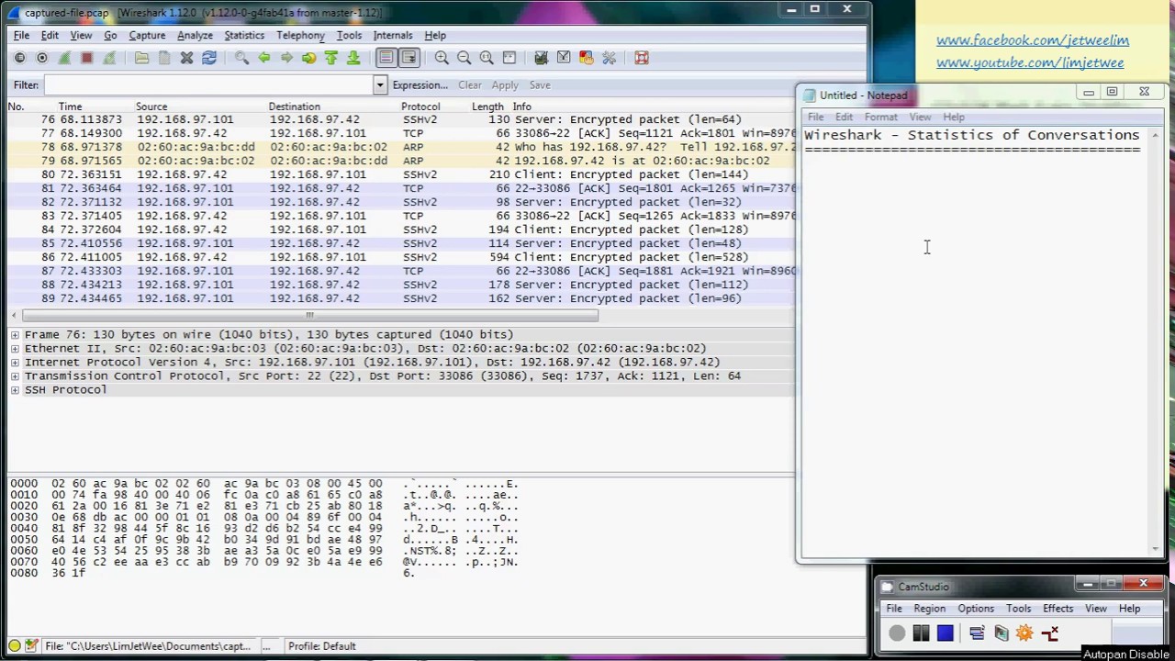The height and width of the screenshot is (661, 1175).
Task: Toggle auto scroll in live capture
Action: [408, 58]
